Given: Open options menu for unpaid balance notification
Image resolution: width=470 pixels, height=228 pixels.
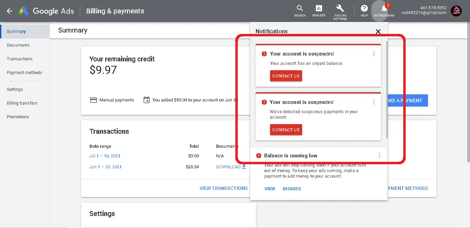Looking at the screenshot, I should coord(374,54).
